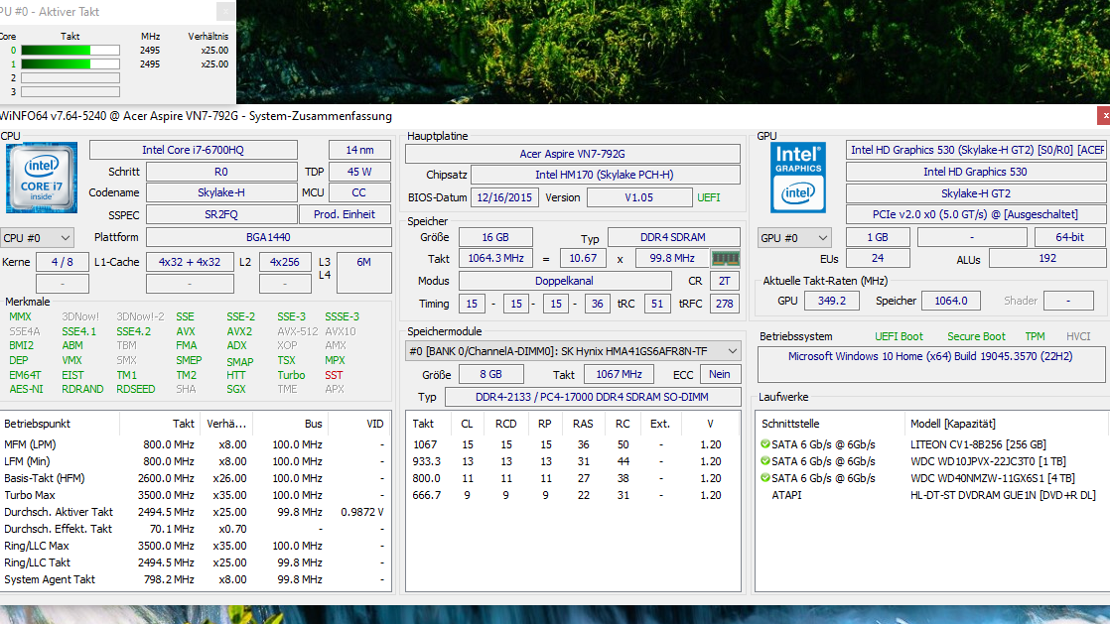Click the Schnittstelle column header

click(830, 424)
